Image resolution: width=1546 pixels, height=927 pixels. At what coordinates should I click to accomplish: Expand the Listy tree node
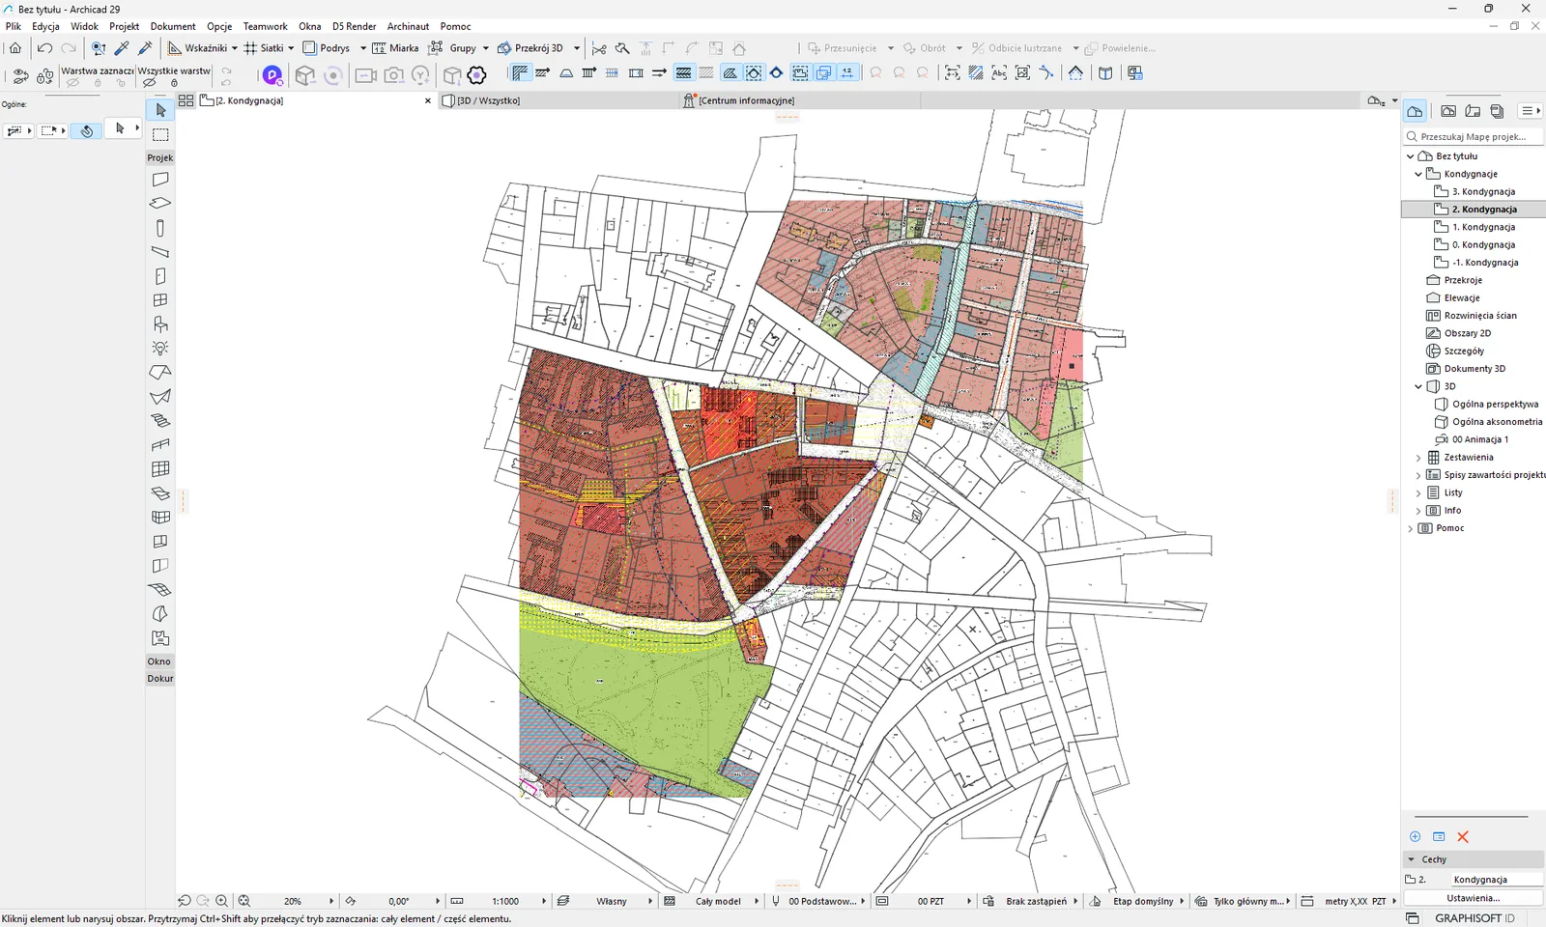1418,492
